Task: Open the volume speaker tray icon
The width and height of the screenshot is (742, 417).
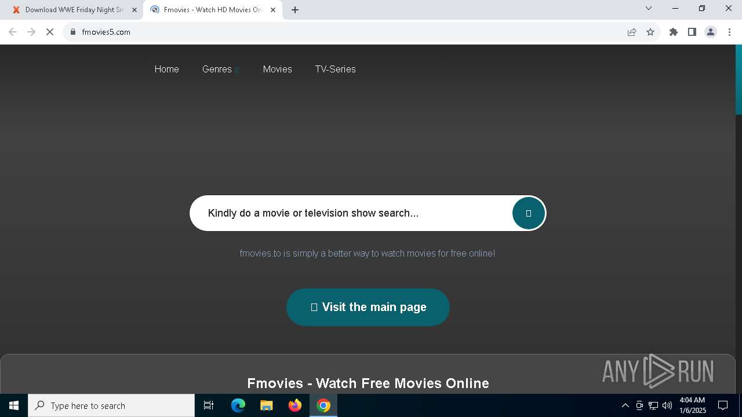Action: click(x=667, y=405)
